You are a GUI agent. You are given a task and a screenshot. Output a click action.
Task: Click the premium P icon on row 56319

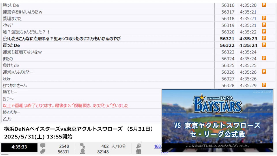pos(264,25)
